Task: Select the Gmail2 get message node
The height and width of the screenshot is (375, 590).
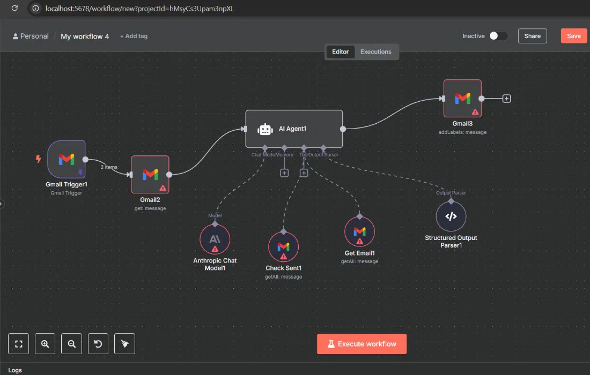Action: (x=150, y=175)
